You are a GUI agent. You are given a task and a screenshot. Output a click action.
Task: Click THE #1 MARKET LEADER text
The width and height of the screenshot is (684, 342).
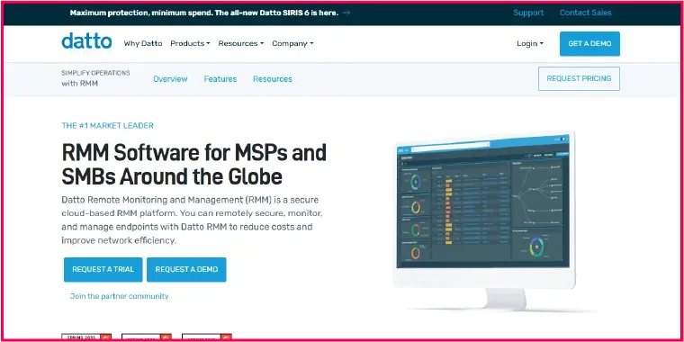click(107, 126)
